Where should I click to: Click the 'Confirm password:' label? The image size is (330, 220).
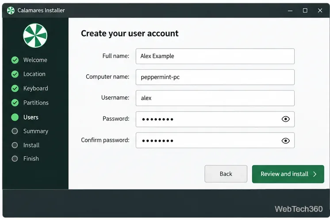105,140
